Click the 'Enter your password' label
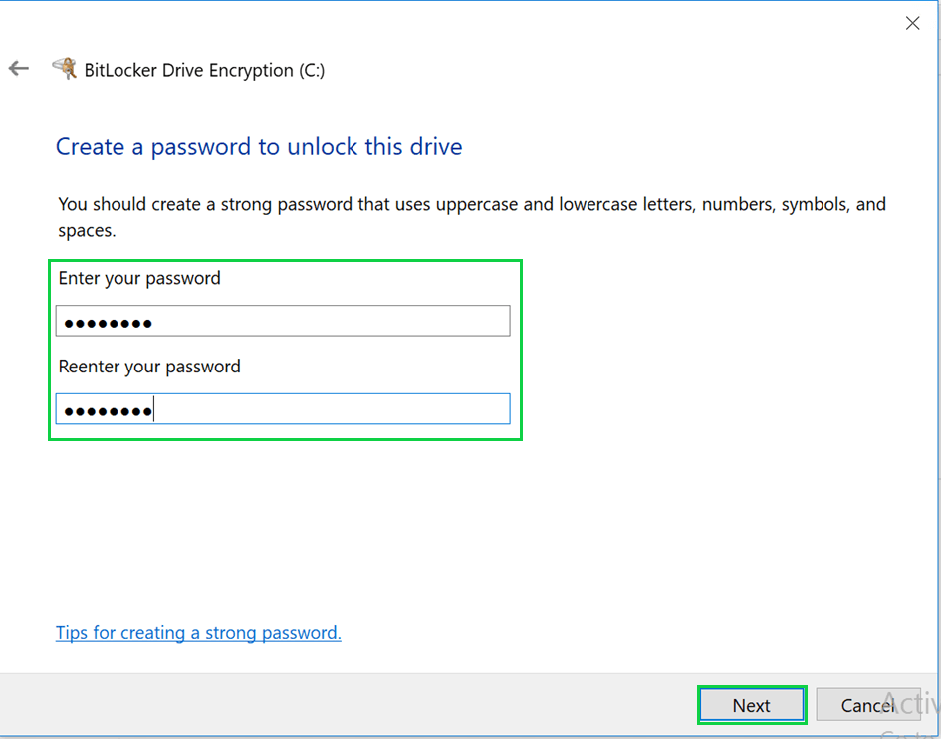This screenshot has width=941, height=739. click(x=139, y=278)
